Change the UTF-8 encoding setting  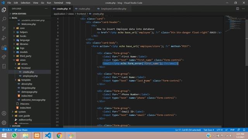coord(219,130)
